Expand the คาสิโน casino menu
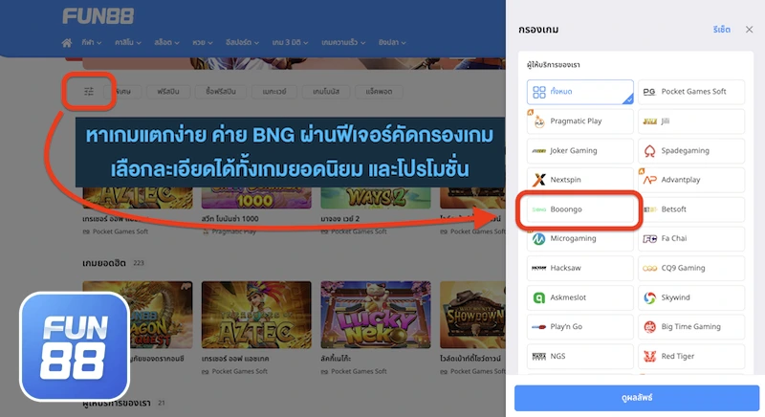This screenshot has width=765, height=417. [x=128, y=42]
